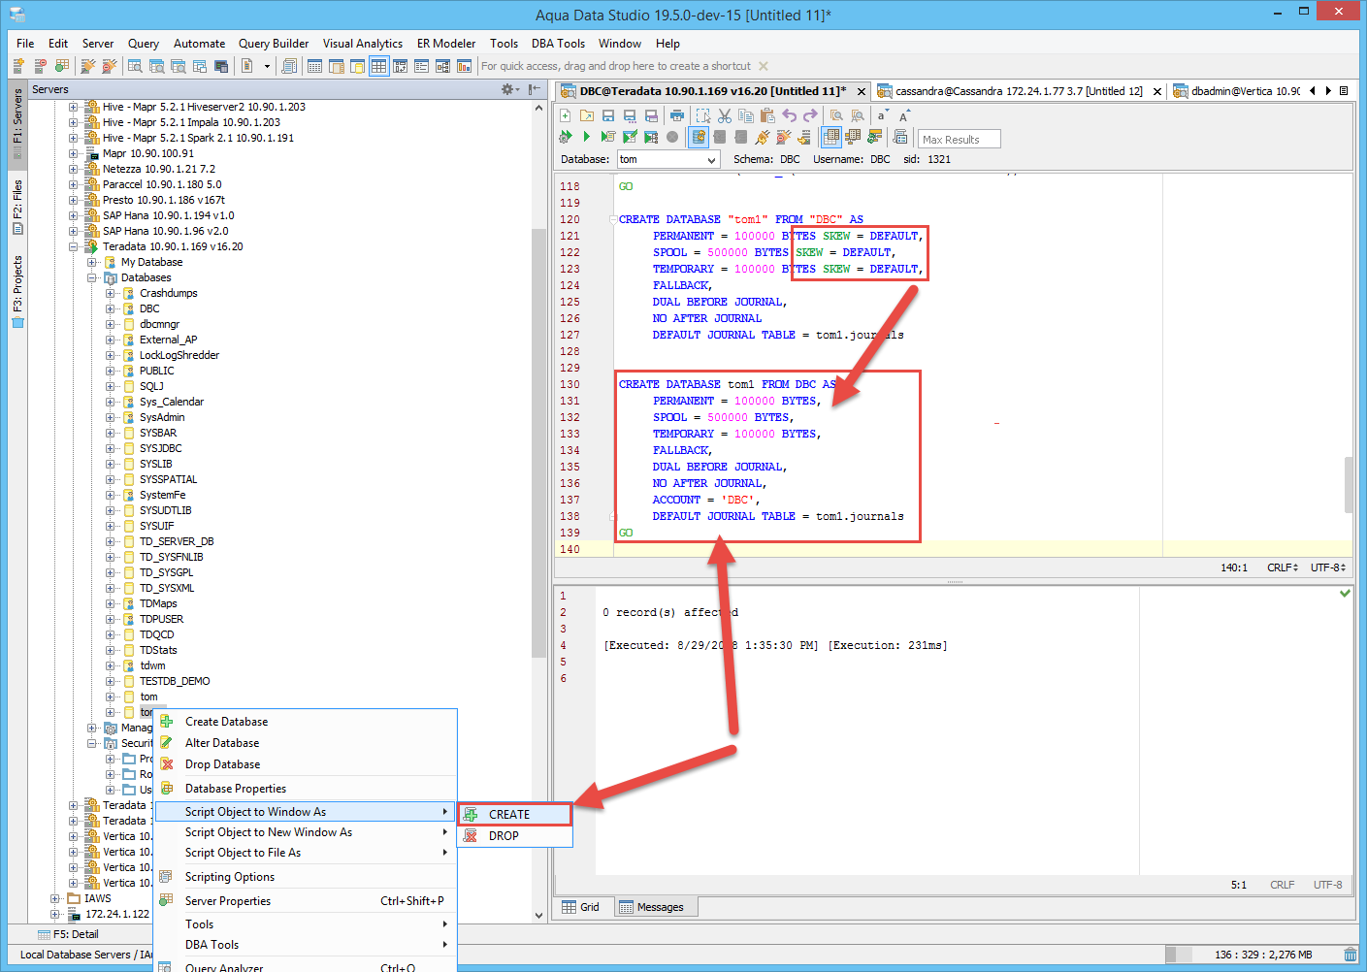Open the DBA Tools menu in menu bar
Image resolution: width=1367 pixels, height=972 pixels.
pyautogui.click(x=558, y=44)
